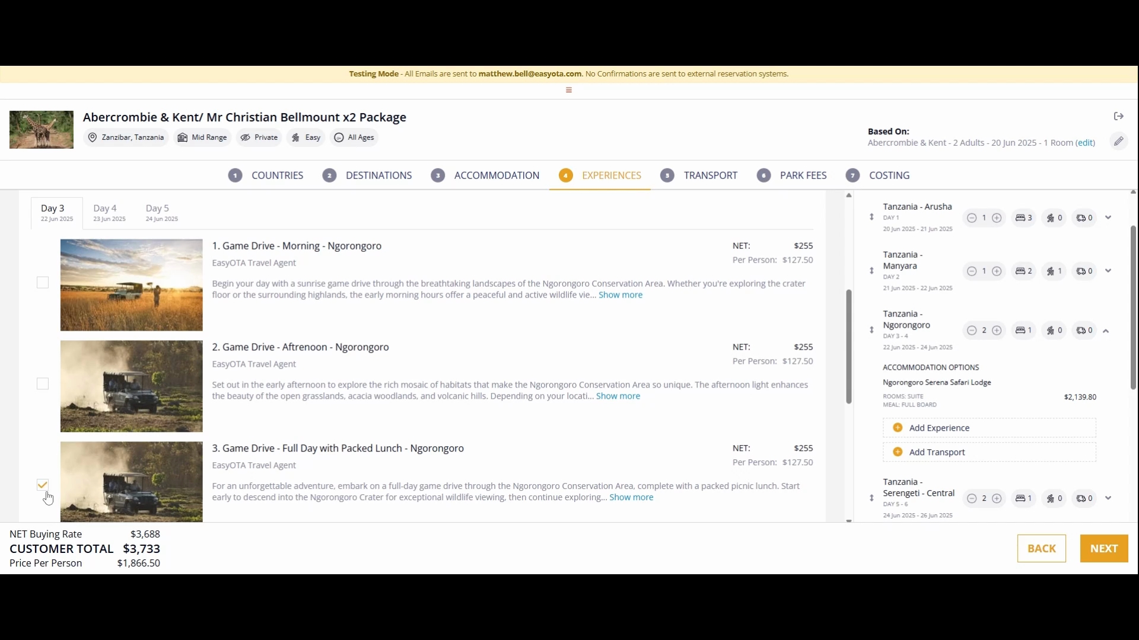Increase nights for Serengeti - Central
This screenshot has width=1139, height=640.
tap(997, 498)
